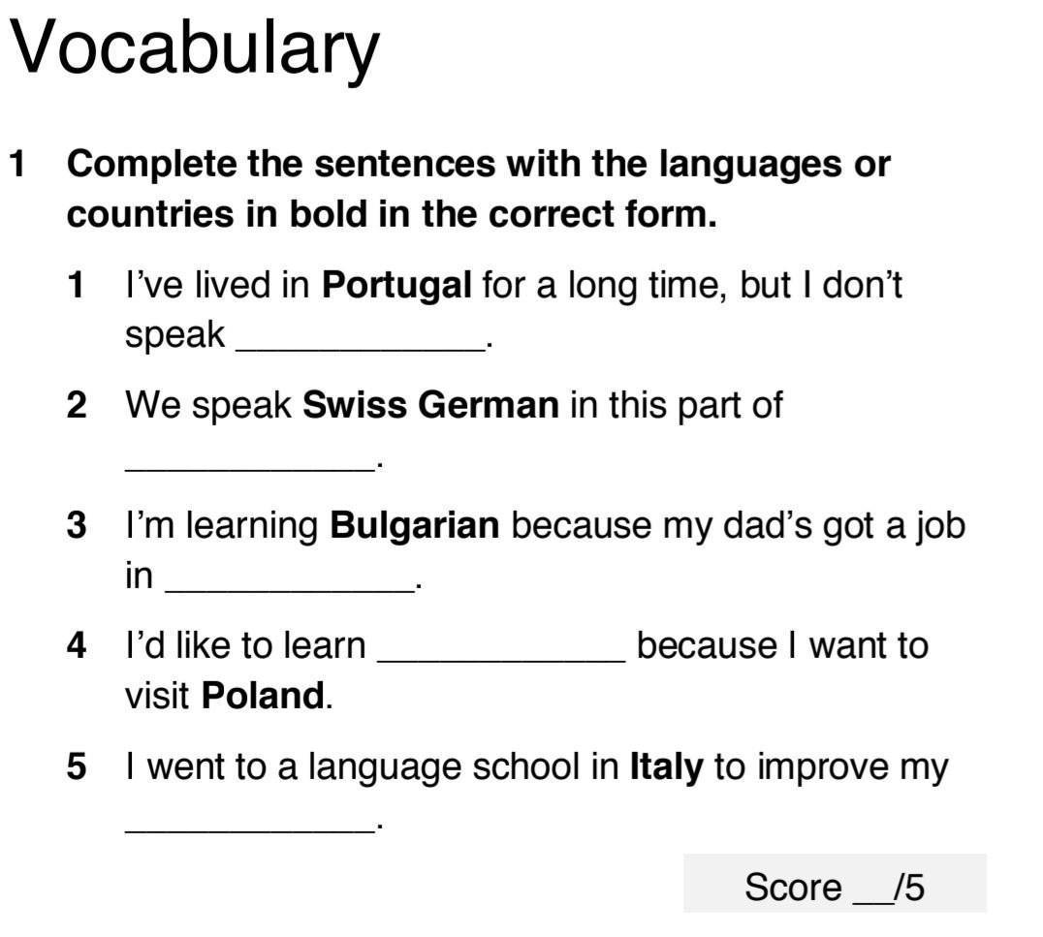Select the bold phrase 'Swiss German'
This screenshot has height=937, width=1043.
[x=430, y=405]
